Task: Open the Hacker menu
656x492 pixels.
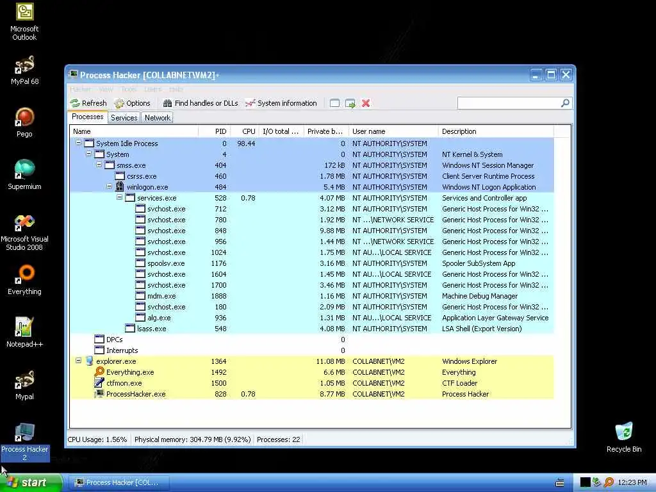Action: (x=80, y=89)
